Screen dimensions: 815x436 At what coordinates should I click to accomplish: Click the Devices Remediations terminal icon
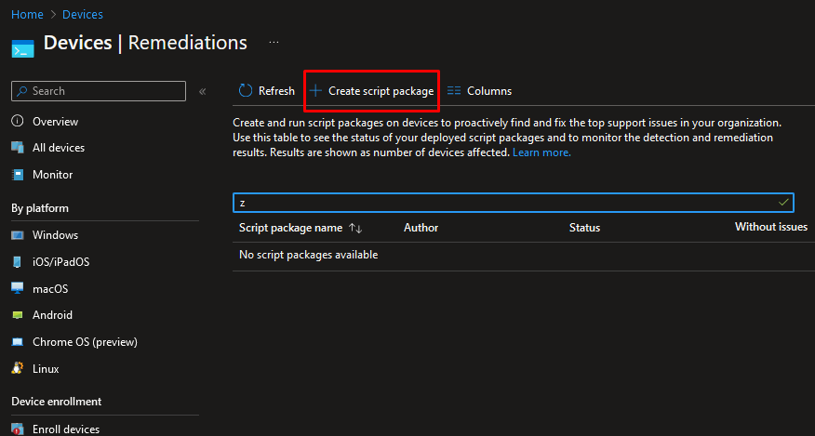pos(22,49)
